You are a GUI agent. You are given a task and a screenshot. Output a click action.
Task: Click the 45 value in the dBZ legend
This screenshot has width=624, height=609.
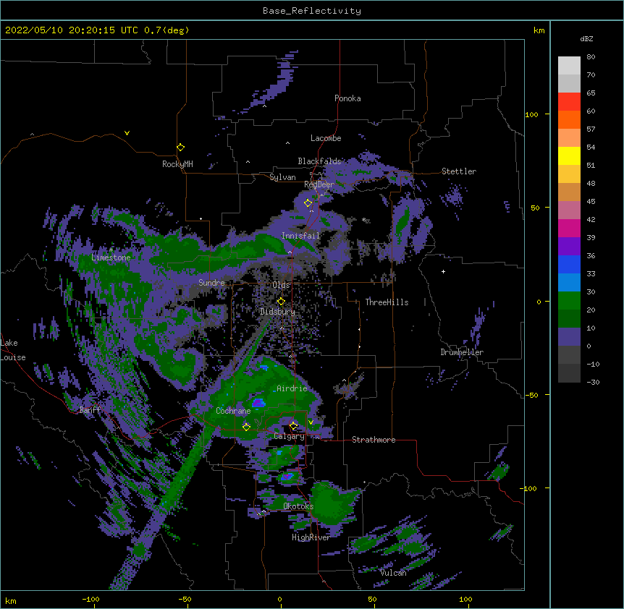point(591,201)
